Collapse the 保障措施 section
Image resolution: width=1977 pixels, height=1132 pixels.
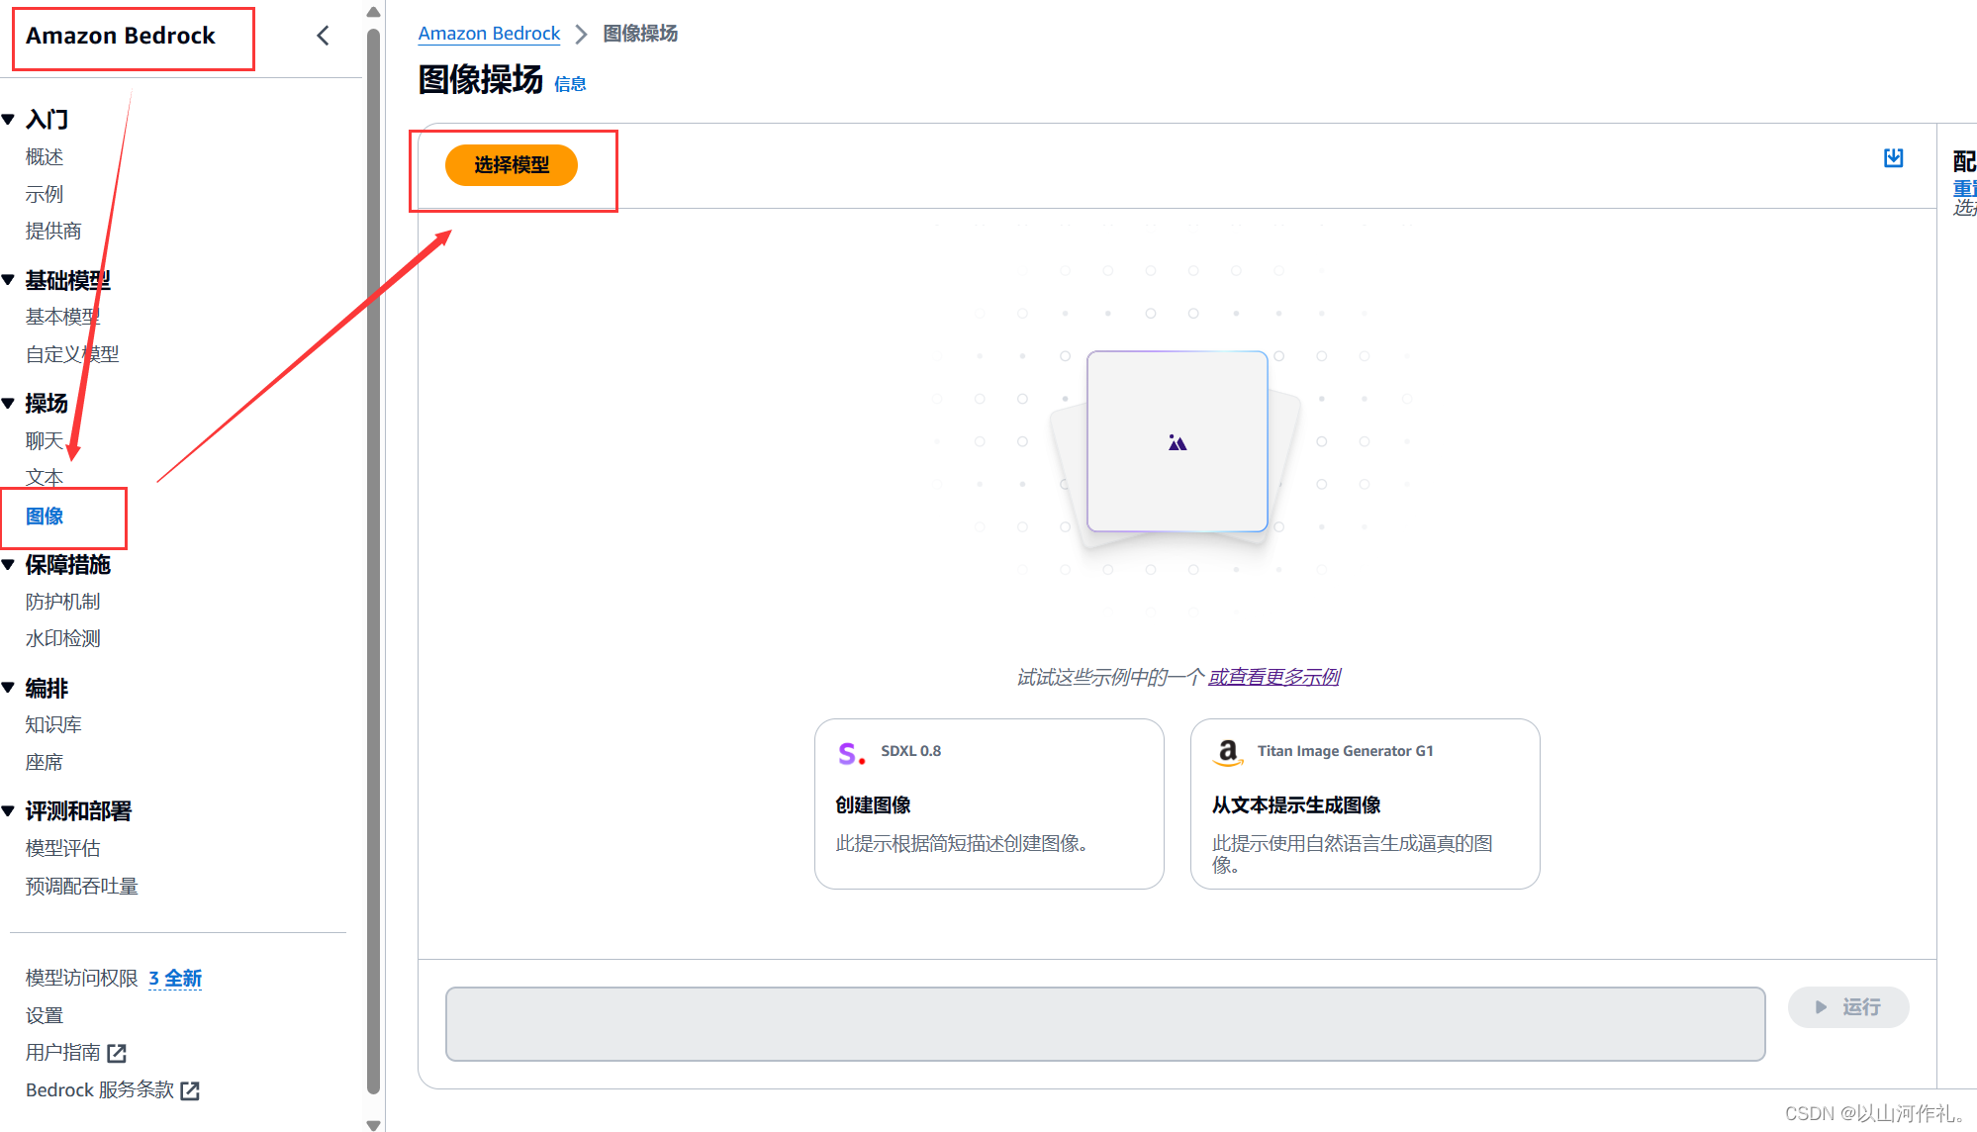click(x=9, y=565)
